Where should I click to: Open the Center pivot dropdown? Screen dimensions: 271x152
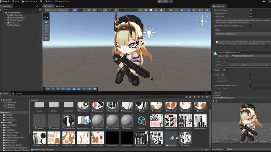(51, 10)
